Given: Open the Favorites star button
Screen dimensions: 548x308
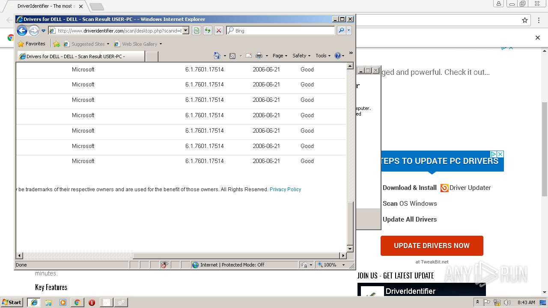Looking at the screenshot, I should point(31,44).
